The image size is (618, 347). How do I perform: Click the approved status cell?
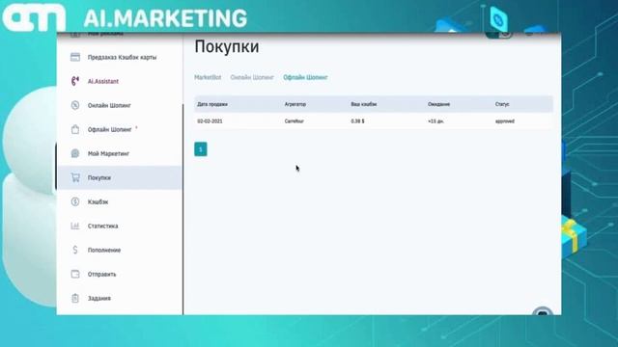coord(505,121)
